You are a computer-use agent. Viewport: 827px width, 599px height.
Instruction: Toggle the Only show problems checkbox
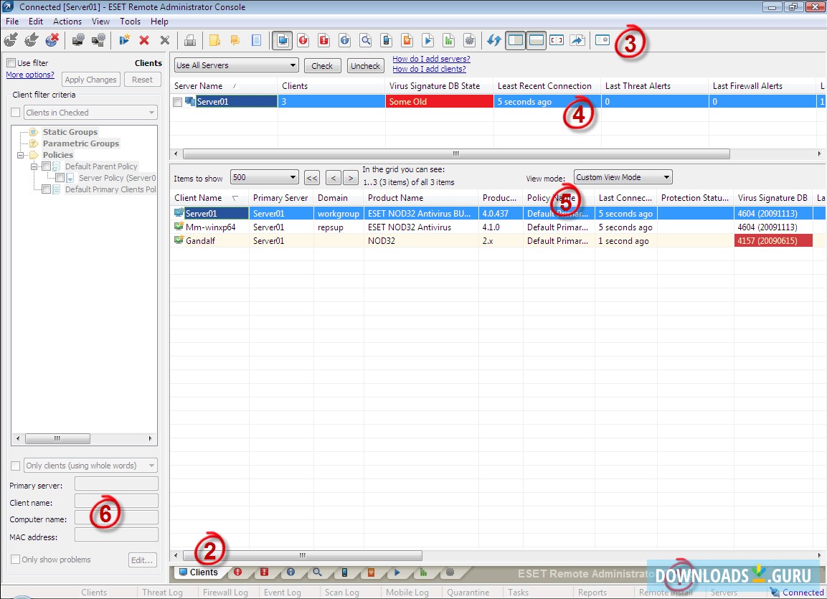tap(14, 560)
